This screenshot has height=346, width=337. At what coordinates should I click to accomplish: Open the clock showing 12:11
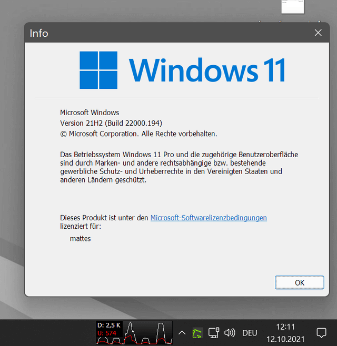point(285,327)
